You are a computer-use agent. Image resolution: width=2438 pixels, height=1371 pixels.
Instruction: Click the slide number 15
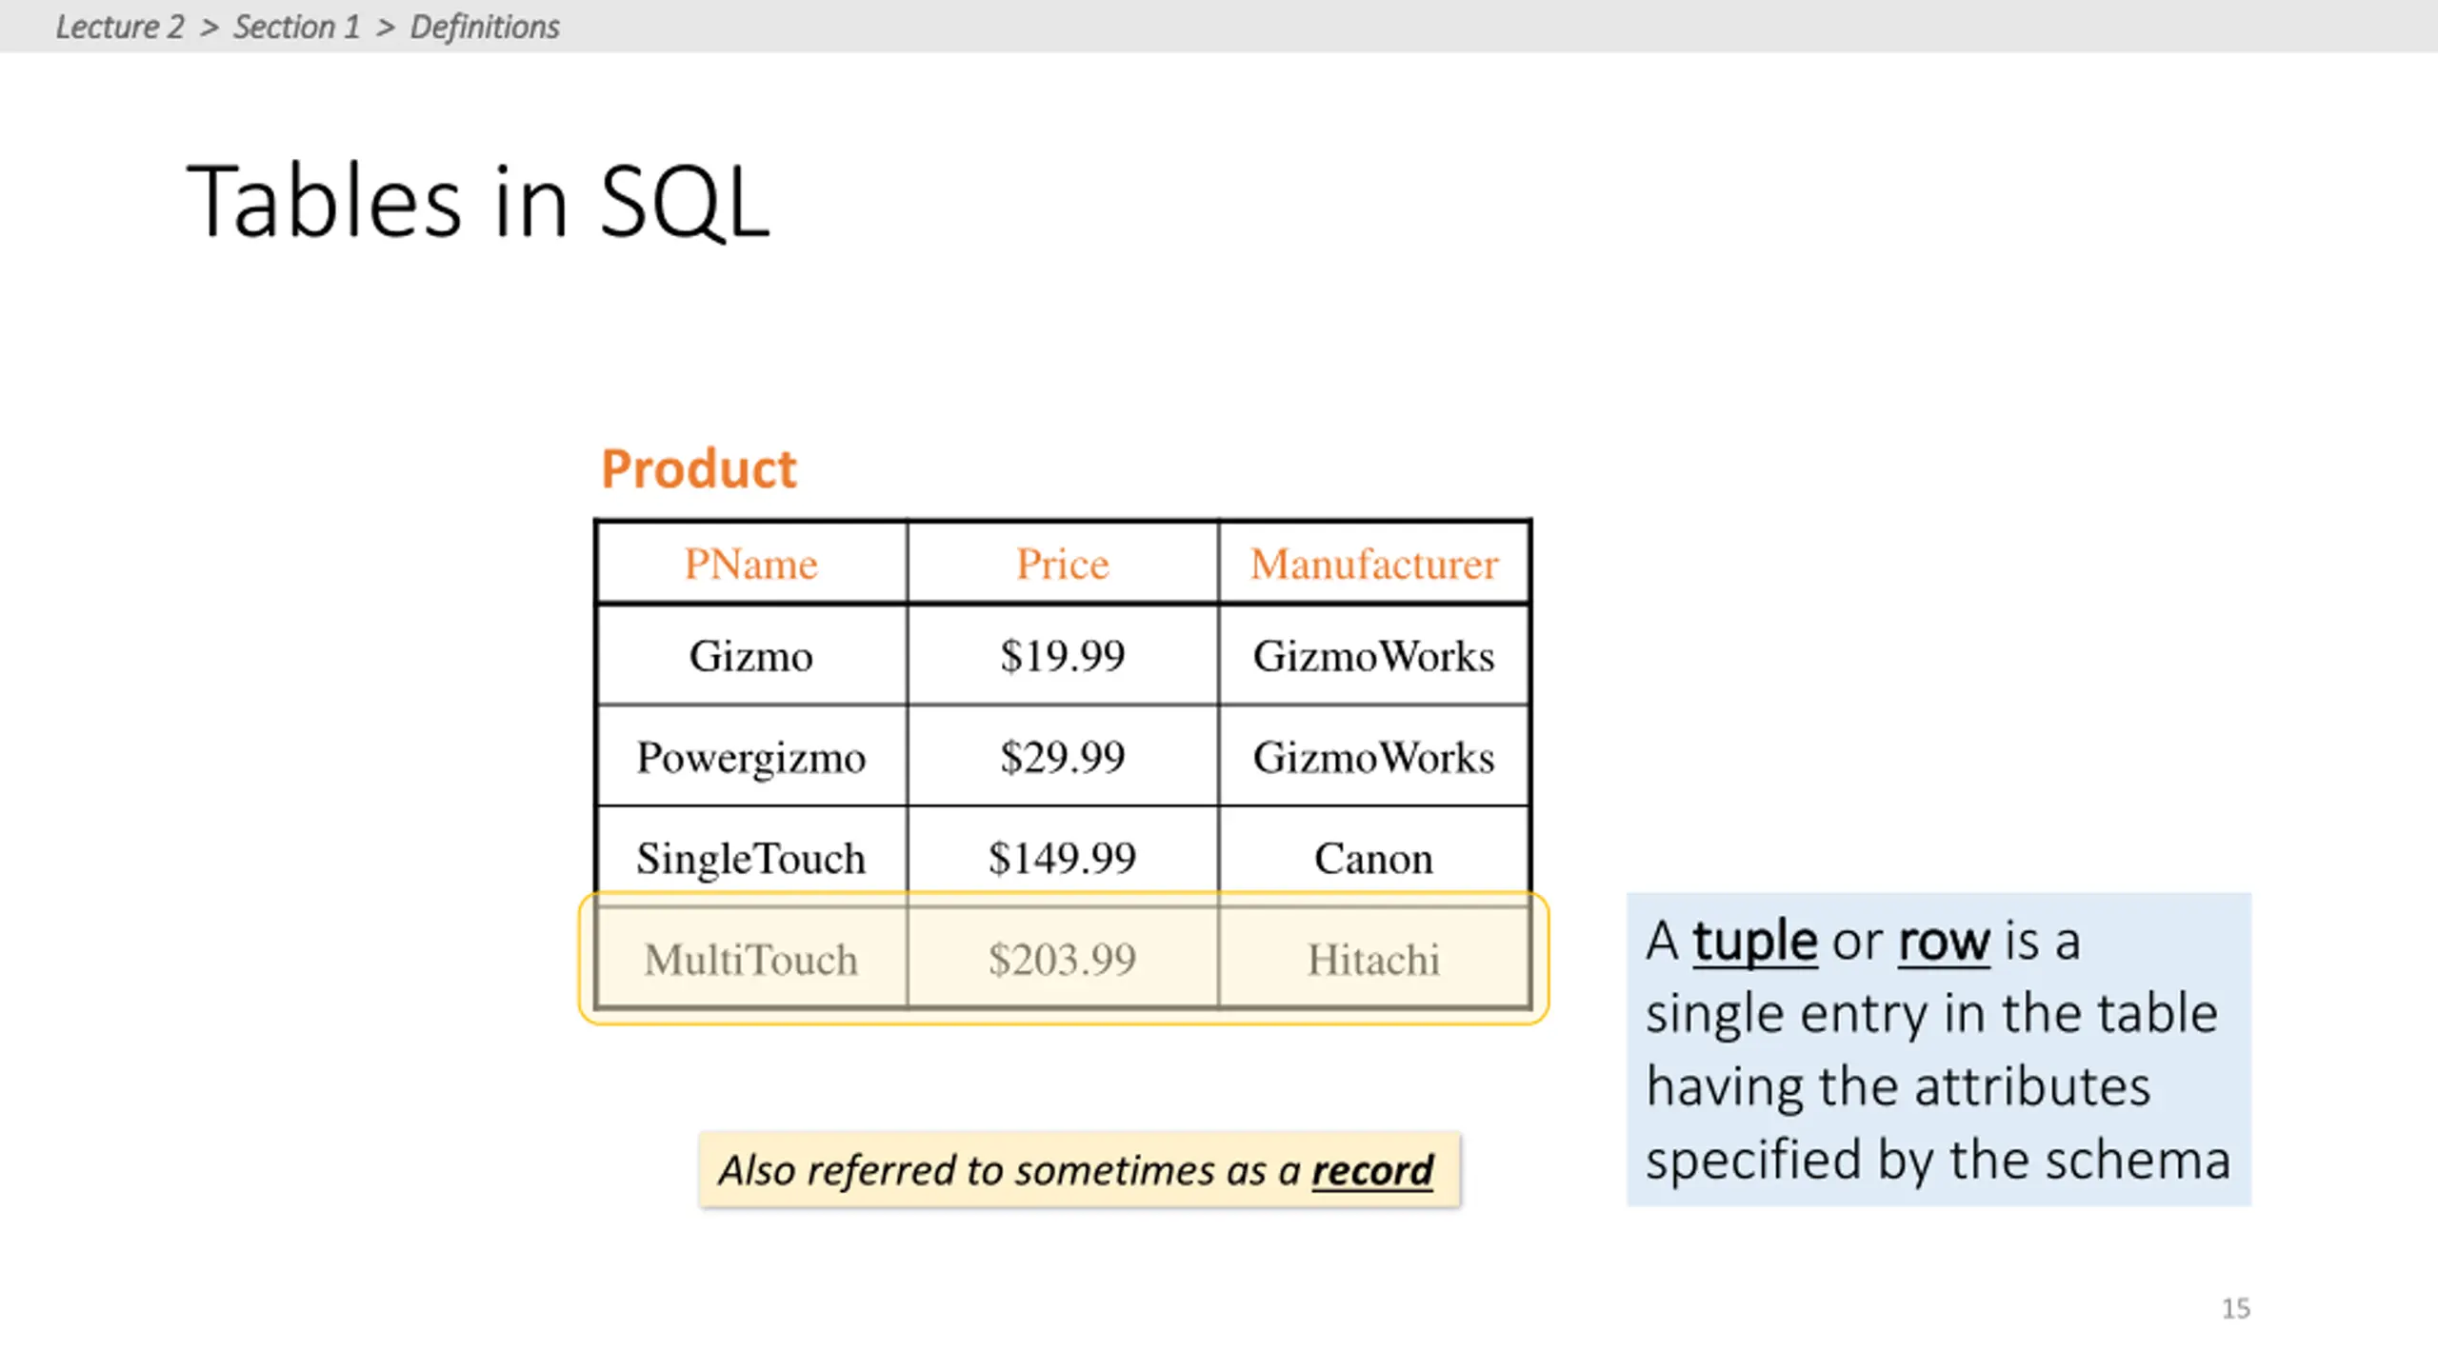pyautogui.click(x=2236, y=1308)
